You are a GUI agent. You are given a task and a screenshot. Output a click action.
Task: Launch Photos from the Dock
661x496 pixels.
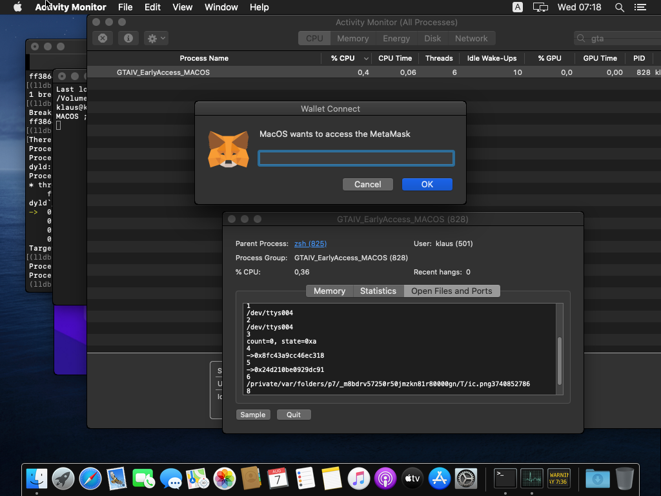[223, 479]
